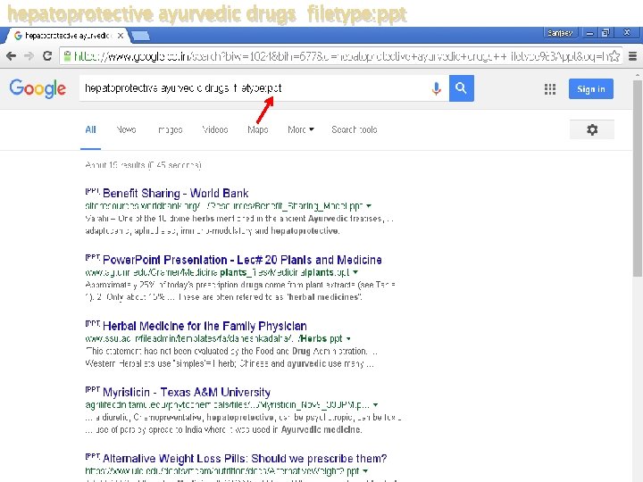Image resolution: width=643 pixels, height=482 pixels.
Task: Expand arrow beside worldbank.org result URL
Action: [x=369, y=206]
